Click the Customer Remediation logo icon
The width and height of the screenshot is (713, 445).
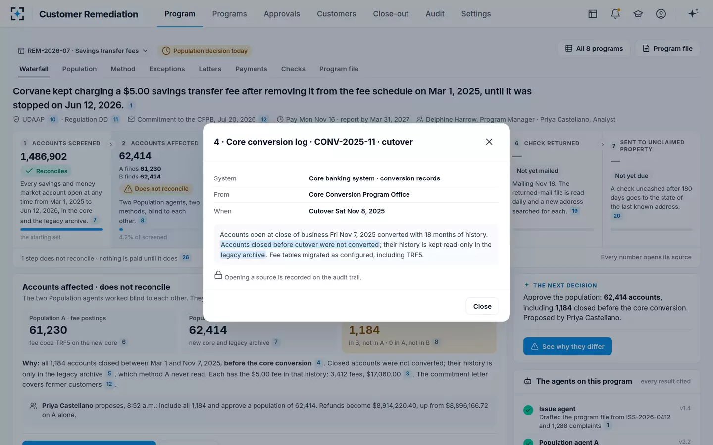[17, 14]
